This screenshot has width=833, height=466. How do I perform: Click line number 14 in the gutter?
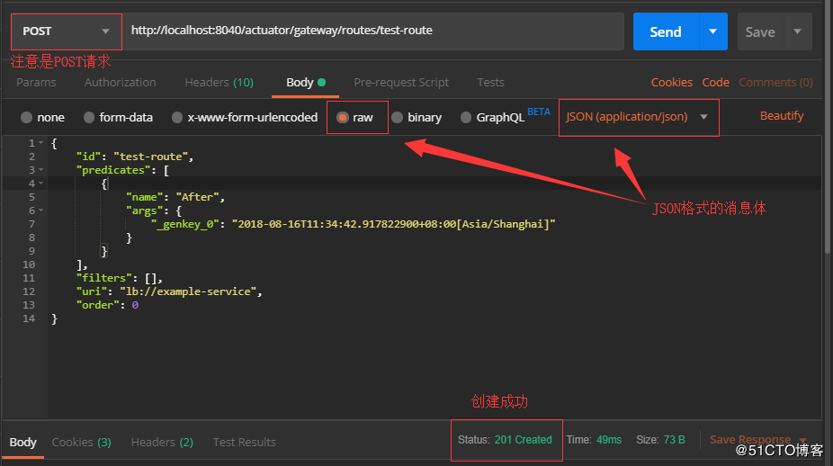coord(29,318)
